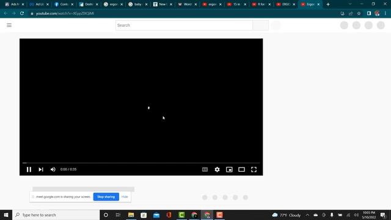
Task: Open File Explorer from the taskbar
Action: pyautogui.click(x=131, y=215)
